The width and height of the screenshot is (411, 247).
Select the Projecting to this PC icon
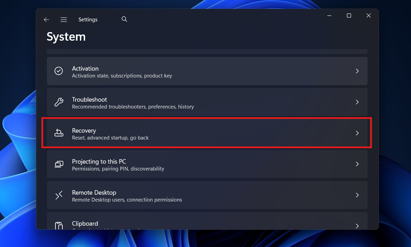pyautogui.click(x=59, y=164)
